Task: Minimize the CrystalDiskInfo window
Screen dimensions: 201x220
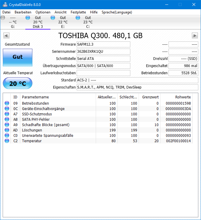Action: (167, 5)
